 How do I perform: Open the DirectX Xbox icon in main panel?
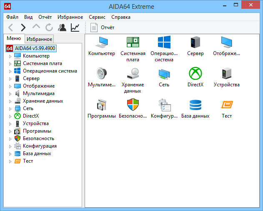(195, 74)
